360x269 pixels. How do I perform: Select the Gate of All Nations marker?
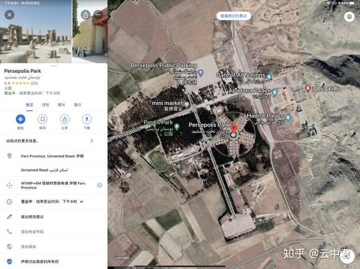(x=269, y=77)
